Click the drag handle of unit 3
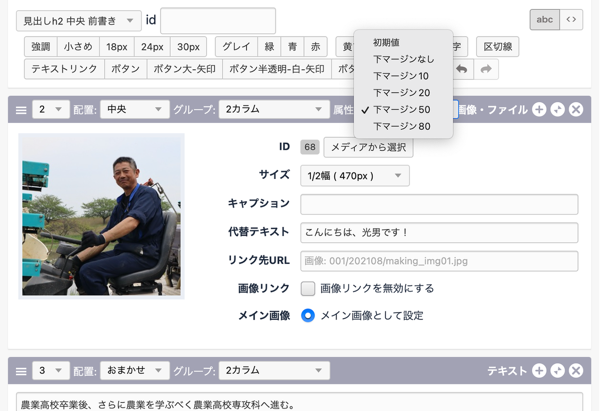The image size is (600, 411). (x=21, y=371)
